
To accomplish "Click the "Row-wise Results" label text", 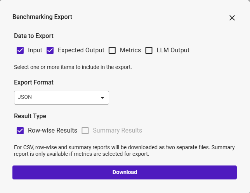I will point(52,131).
